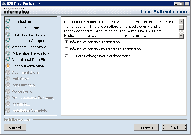
Task: Click the Installation Components step label
Action: pos(32,41)
